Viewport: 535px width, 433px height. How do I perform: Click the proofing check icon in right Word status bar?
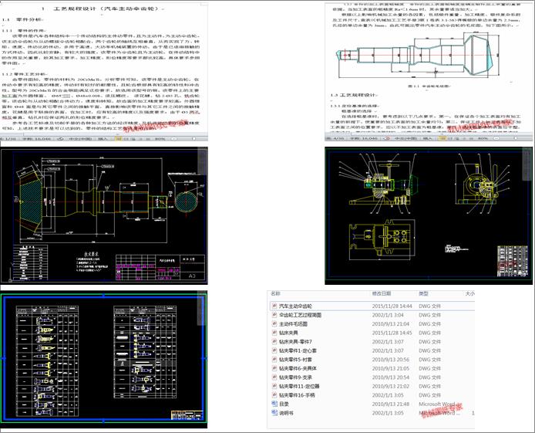tap(386, 139)
